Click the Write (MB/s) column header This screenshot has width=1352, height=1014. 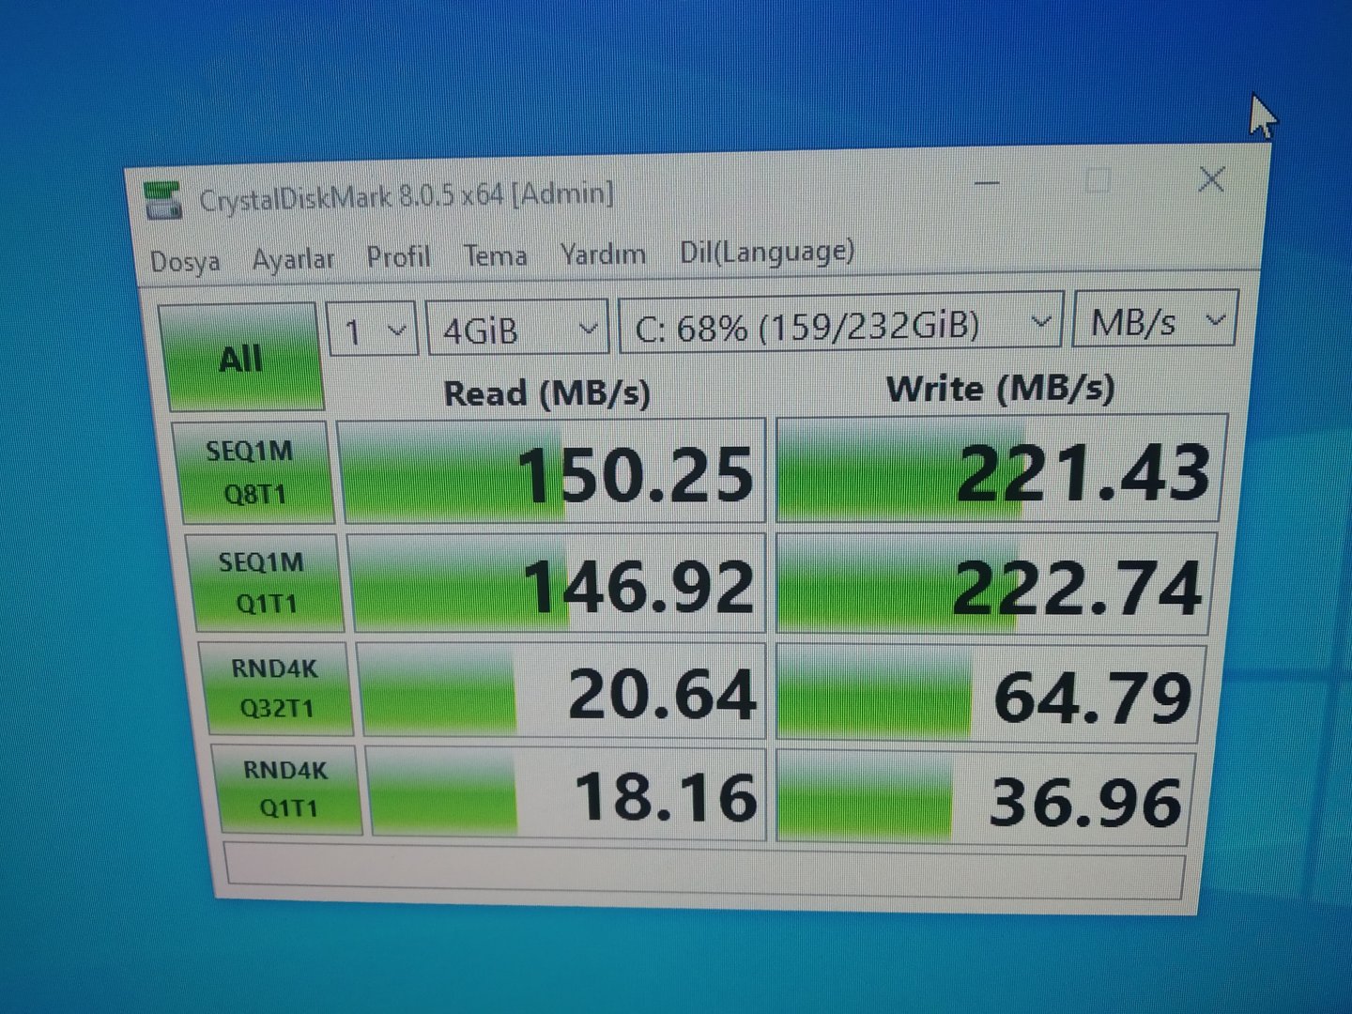1001,388
